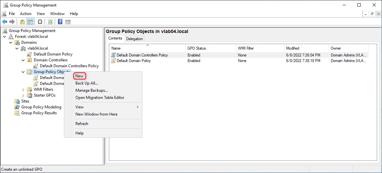Viewport: 382px width, 173px height.
Task: Click the clipboard Properties toolbar icon
Action: pyautogui.click(x=40, y=22)
